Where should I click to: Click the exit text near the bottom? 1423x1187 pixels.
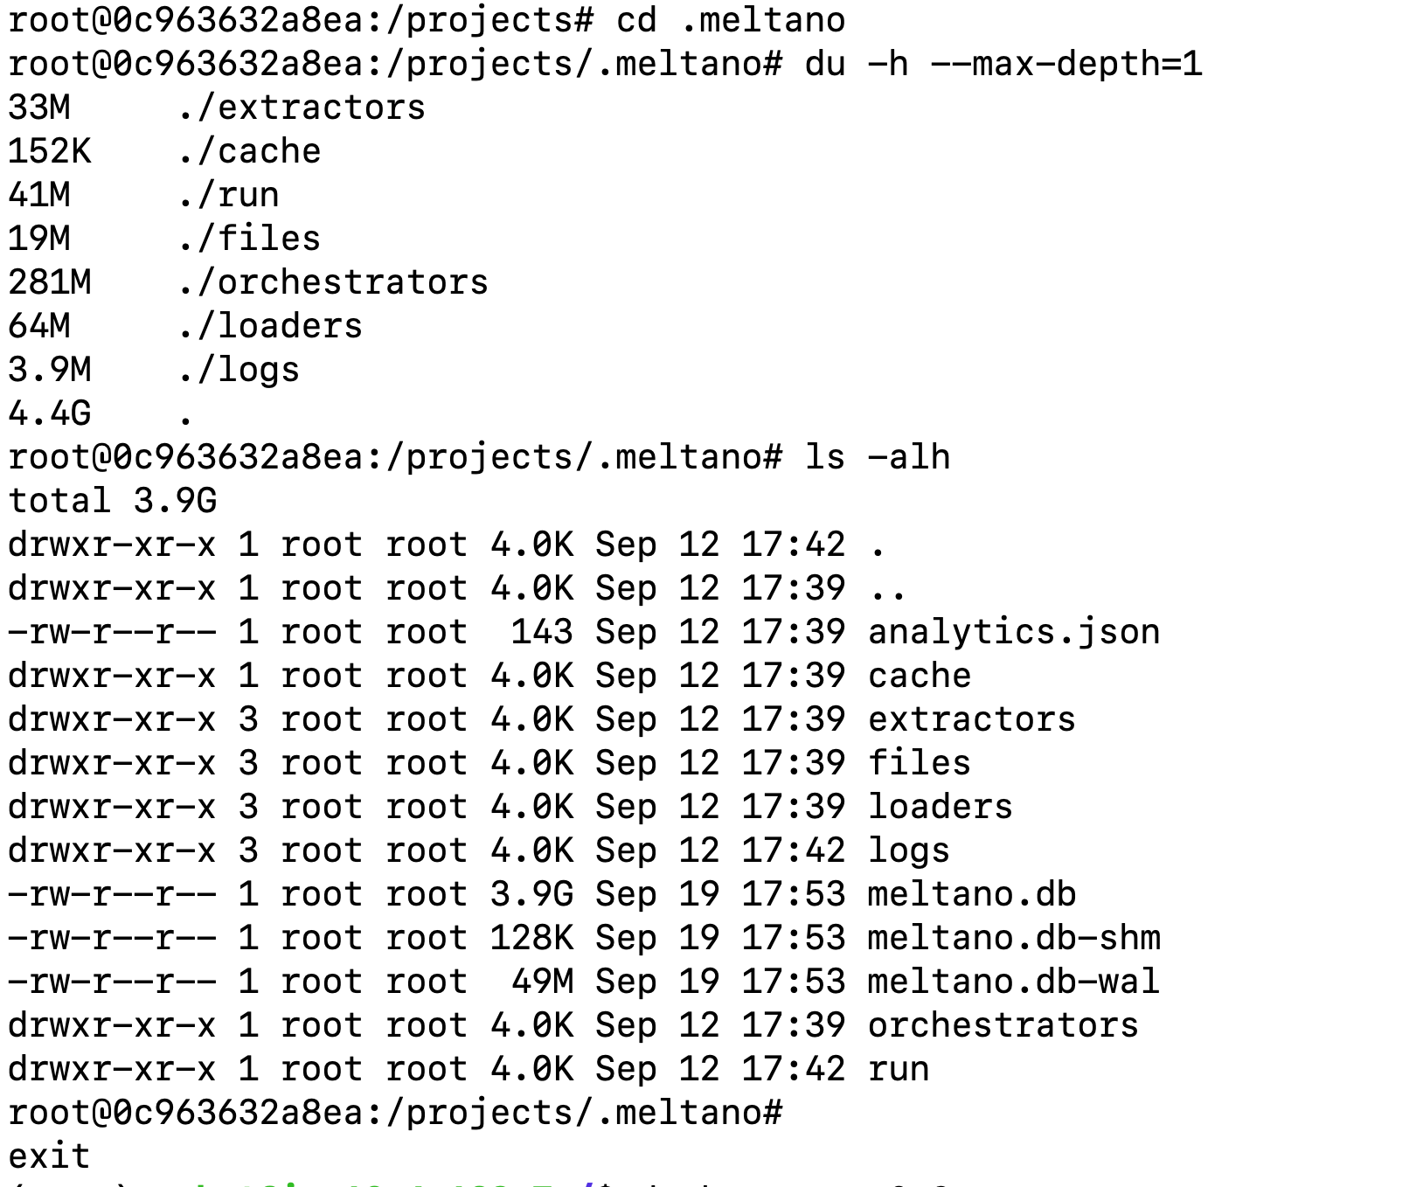tap(49, 1156)
